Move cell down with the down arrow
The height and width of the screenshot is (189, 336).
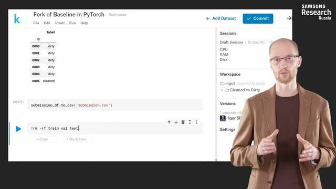176,122
